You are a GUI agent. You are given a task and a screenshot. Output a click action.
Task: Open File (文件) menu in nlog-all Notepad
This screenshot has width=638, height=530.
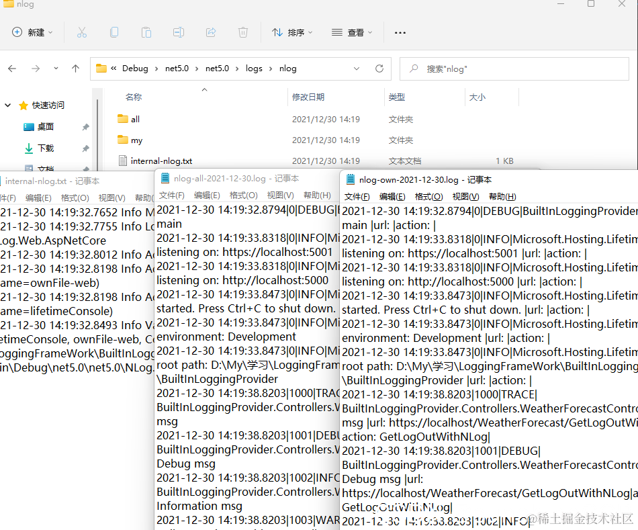pos(171,195)
